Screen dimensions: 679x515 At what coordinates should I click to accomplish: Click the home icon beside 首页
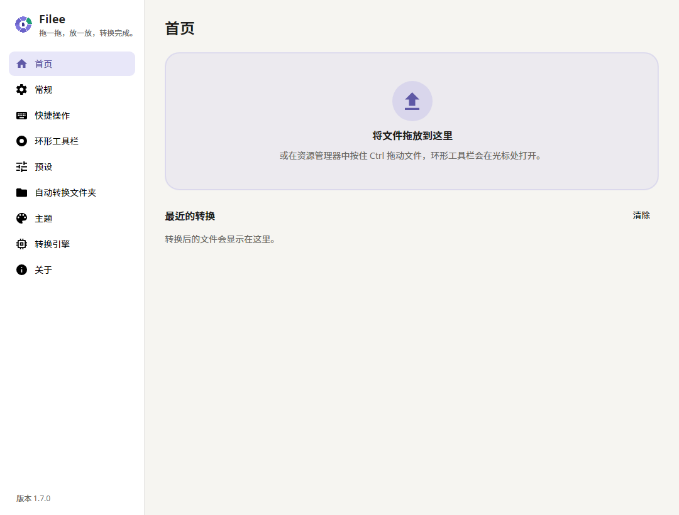(21, 64)
